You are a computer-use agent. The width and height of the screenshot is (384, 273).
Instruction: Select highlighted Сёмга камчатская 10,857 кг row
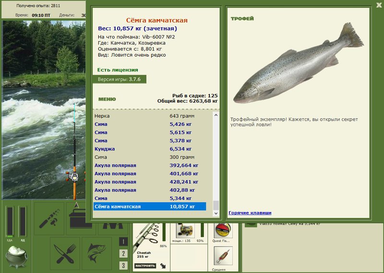(x=150, y=206)
